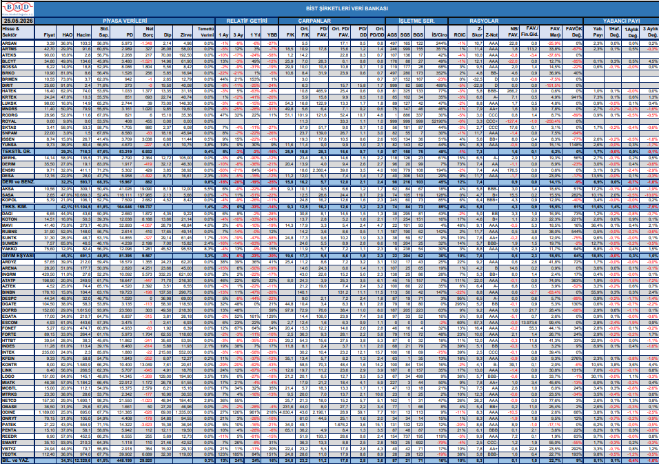Click the FAVÖK Değ. column header

coord(573,32)
